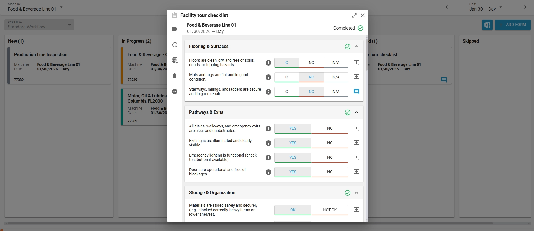
Task: Select NO for emergency lighting
Action: (330, 158)
